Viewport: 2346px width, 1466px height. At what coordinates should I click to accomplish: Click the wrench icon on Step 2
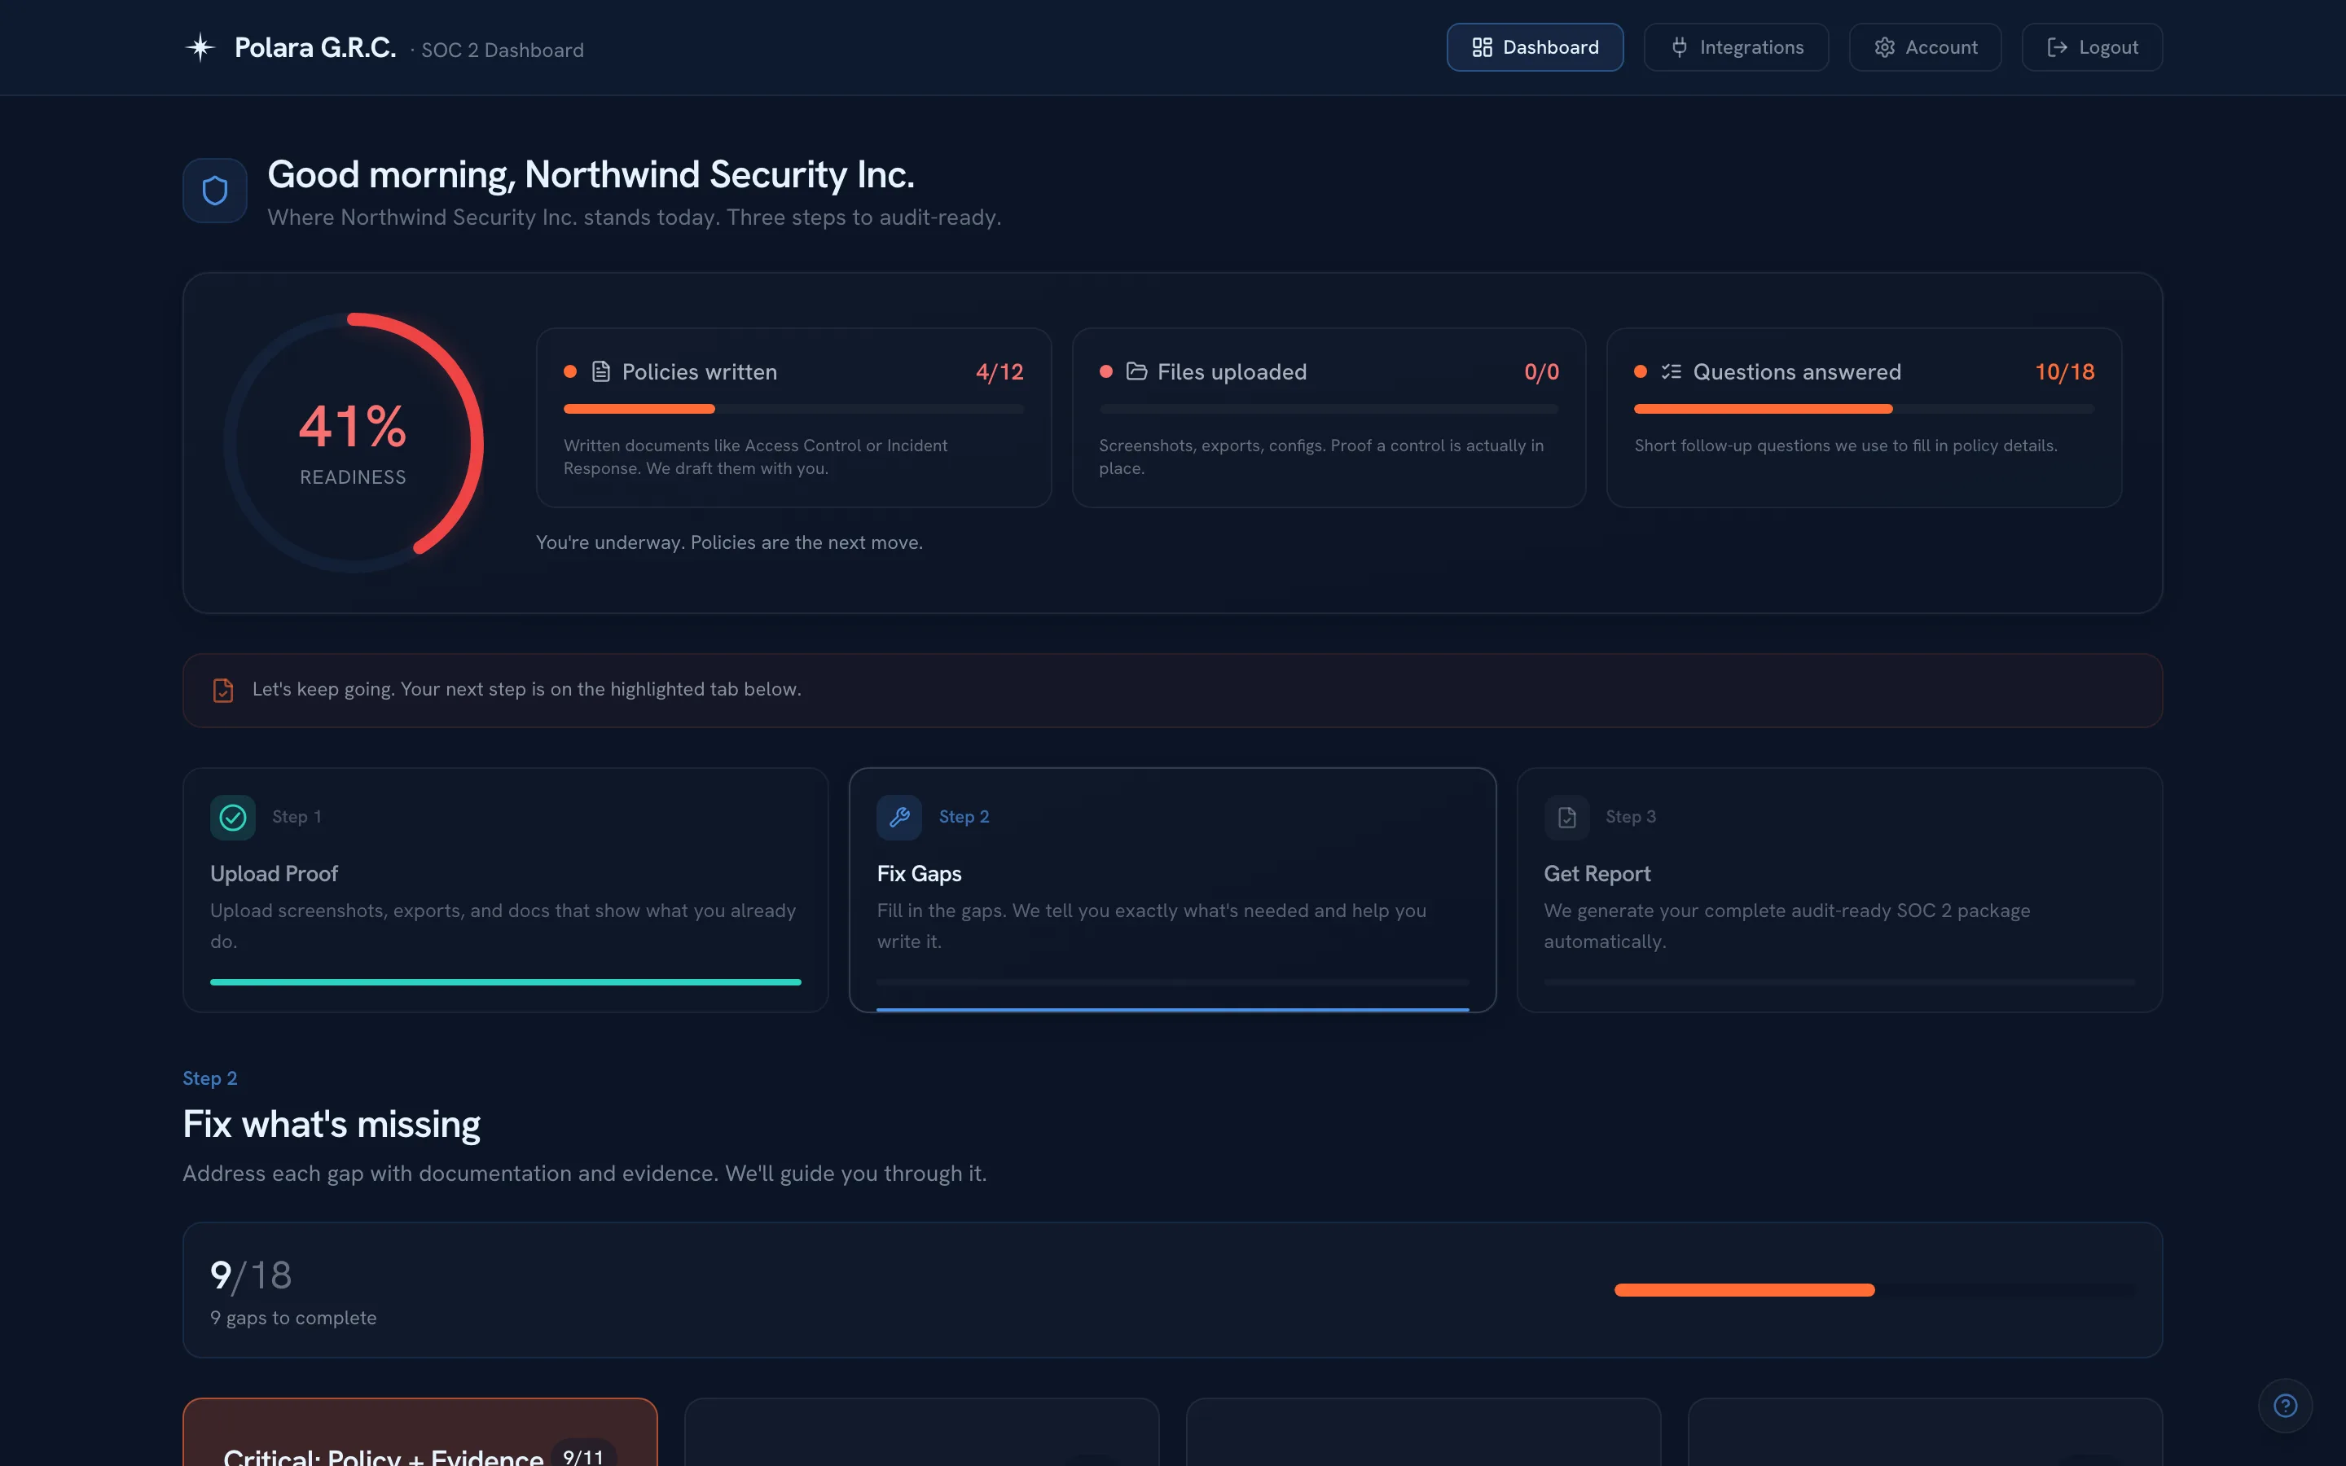pos(898,816)
